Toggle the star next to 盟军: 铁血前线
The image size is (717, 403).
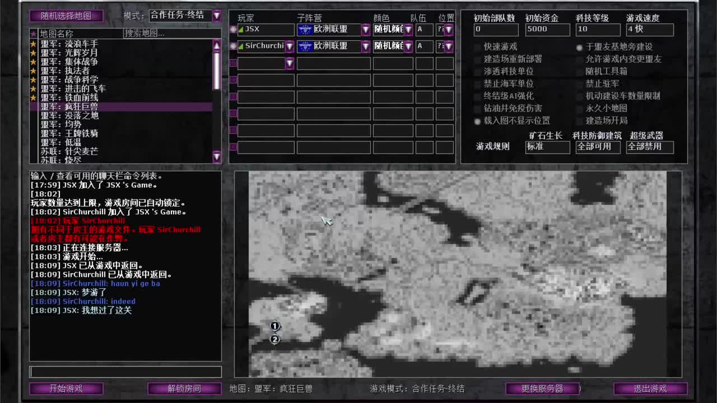click(x=34, y=97)
